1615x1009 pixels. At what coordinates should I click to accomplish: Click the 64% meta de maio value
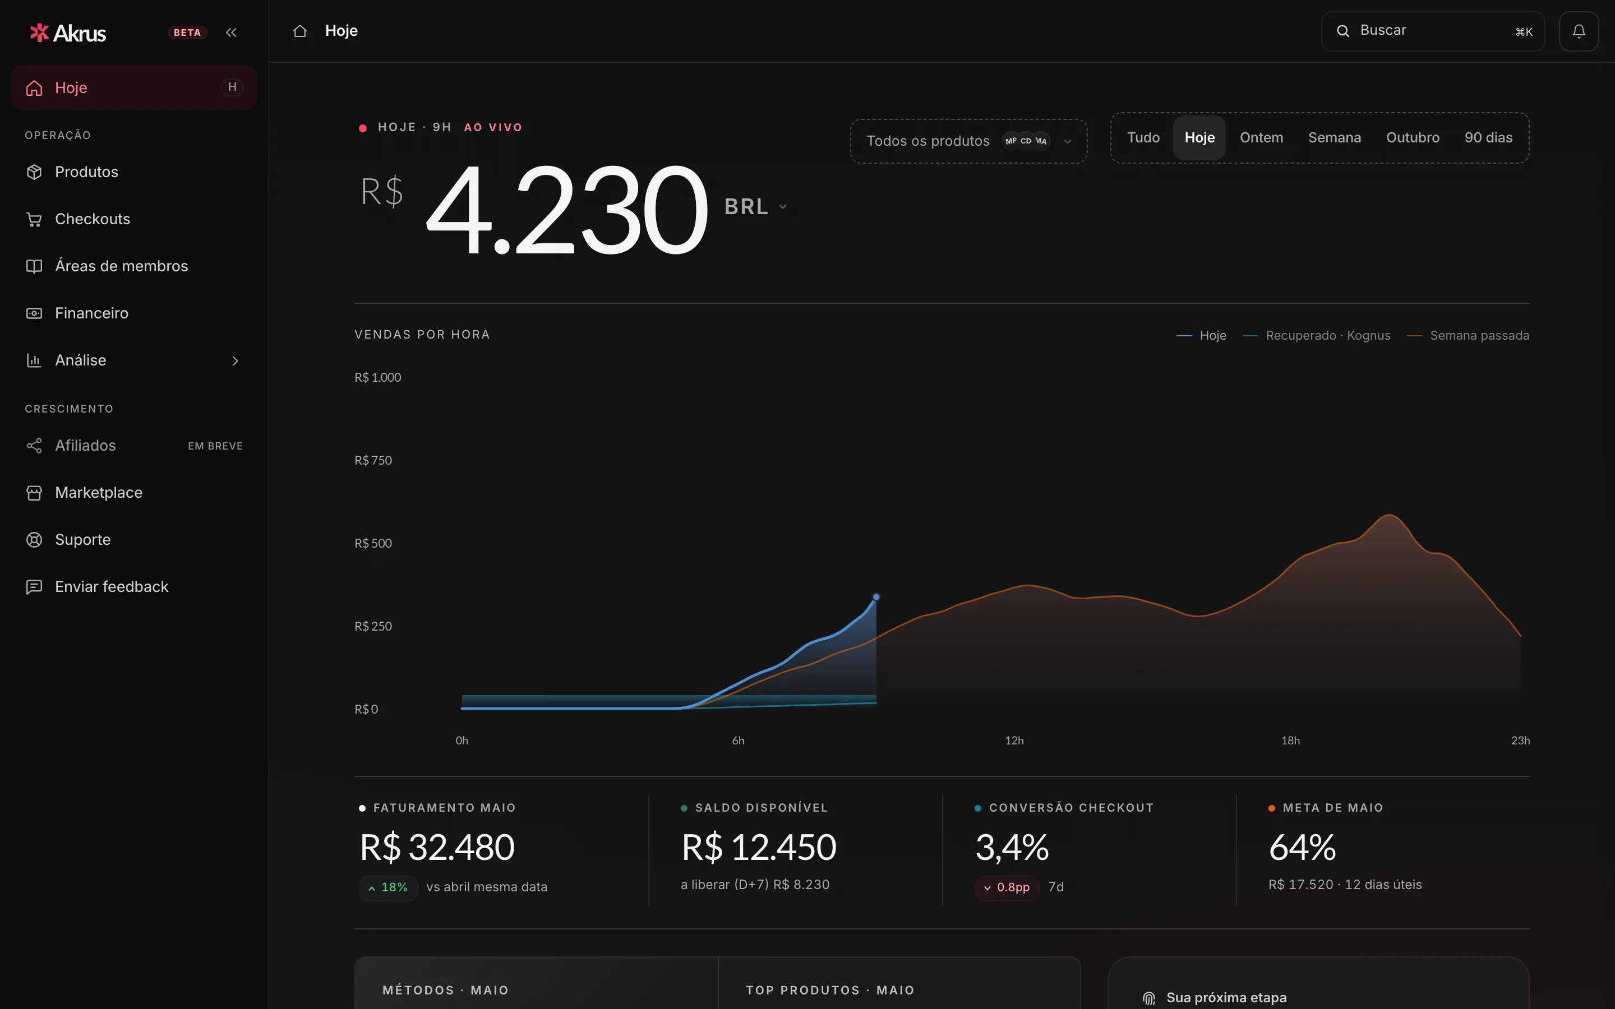(1302, 847)
